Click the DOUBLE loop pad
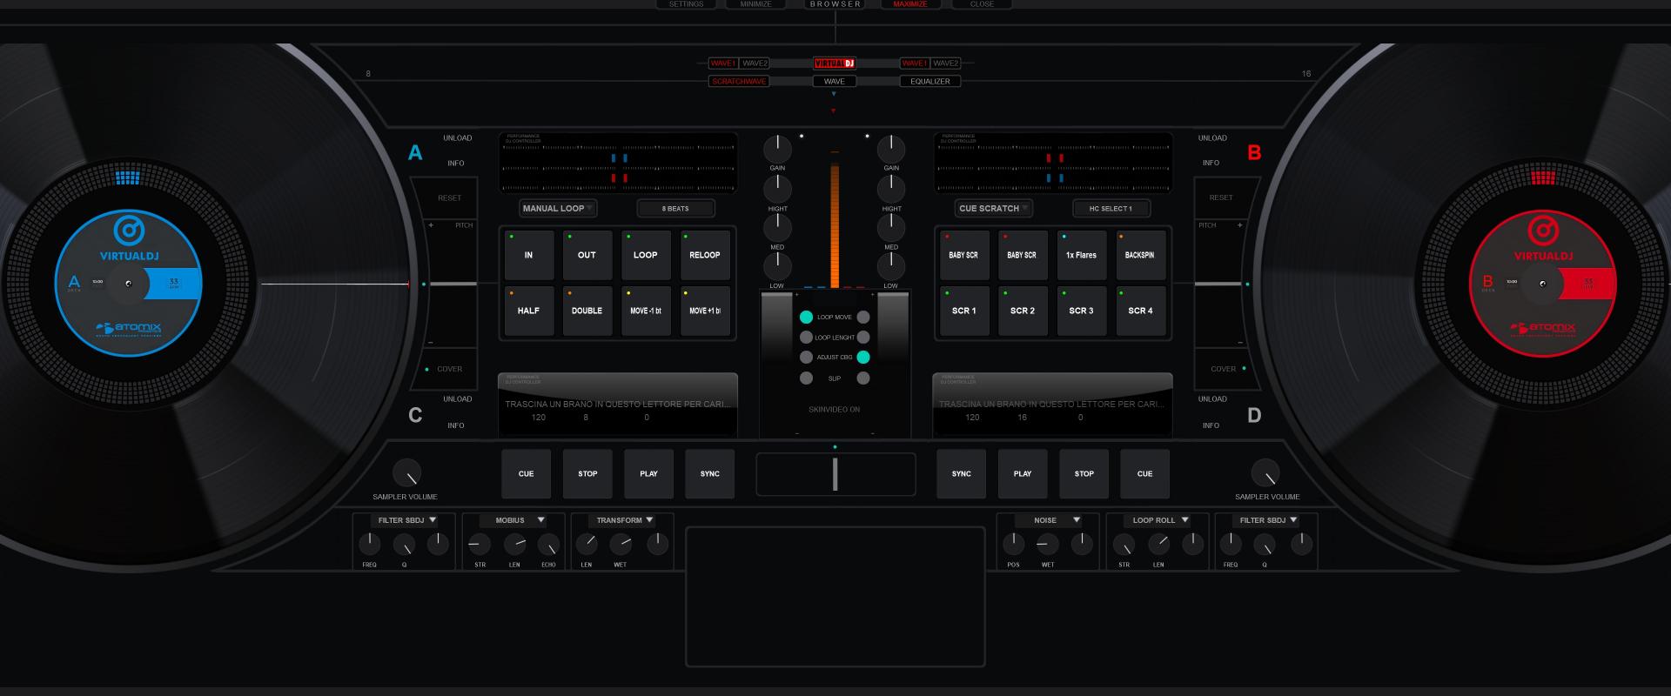 pyautogui.click(x=587, y=311)
